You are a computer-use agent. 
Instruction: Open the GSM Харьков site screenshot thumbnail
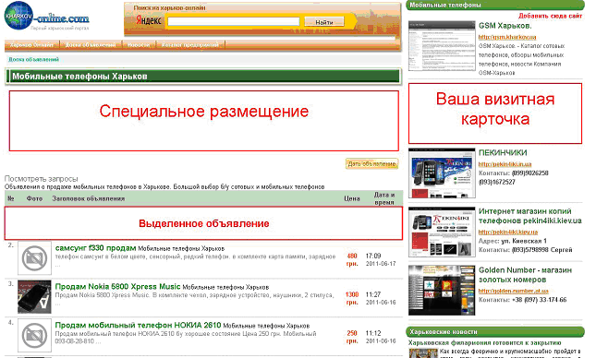[x=442, y=45]
